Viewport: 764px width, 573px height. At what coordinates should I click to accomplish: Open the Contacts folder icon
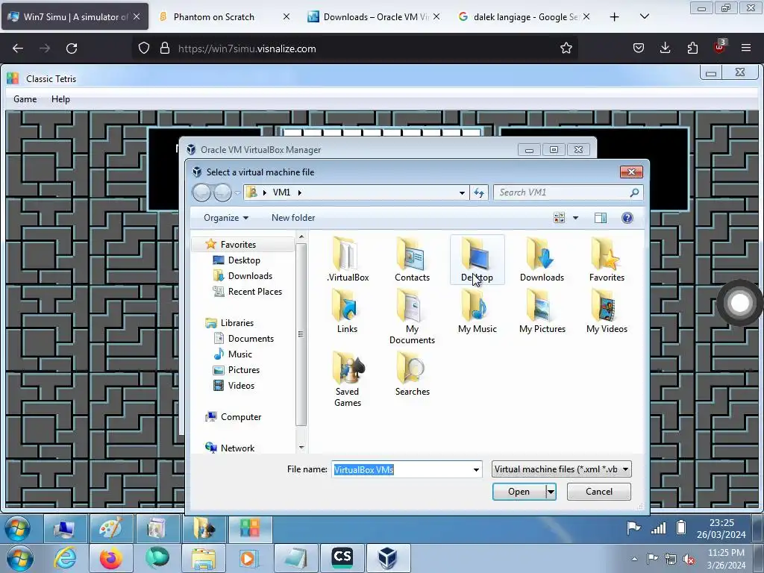[x=412, y=259]
